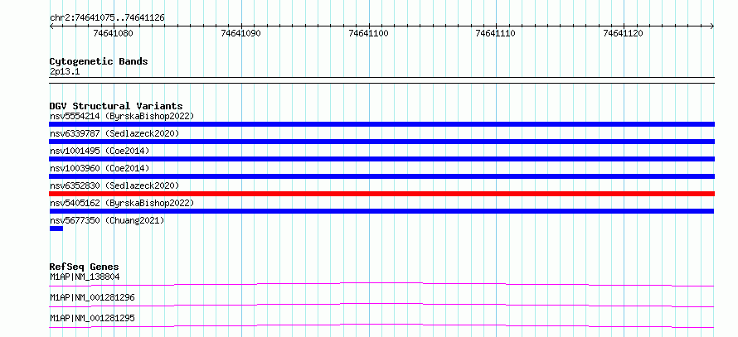The image size is (738, 337).
Task: Open variant nsv5554214 (ByrskaBishop2022) label
Action: click(121, 116)
